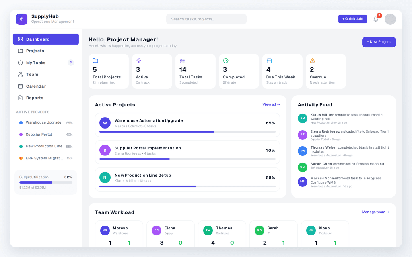Image resolution: width=412 pixels, height=257 pixels.
Task: Click the "Due This Week" stat label
Action: point(280,77)
